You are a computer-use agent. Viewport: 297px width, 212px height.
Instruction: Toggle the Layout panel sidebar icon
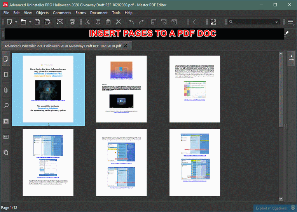(6, 121)
